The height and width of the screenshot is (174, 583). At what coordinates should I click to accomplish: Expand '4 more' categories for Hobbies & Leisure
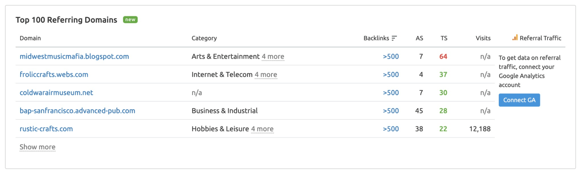point(262,129)
